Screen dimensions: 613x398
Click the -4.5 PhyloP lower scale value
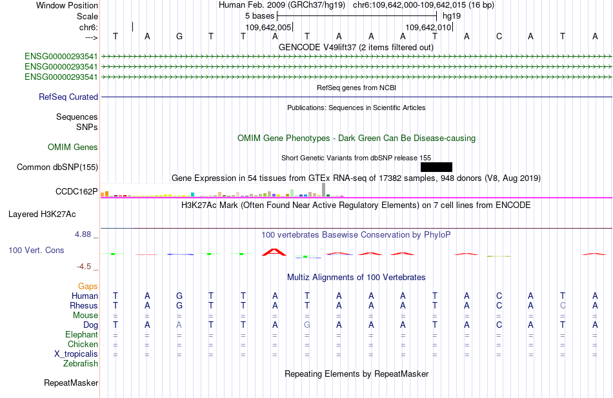[x=84, y=267]
